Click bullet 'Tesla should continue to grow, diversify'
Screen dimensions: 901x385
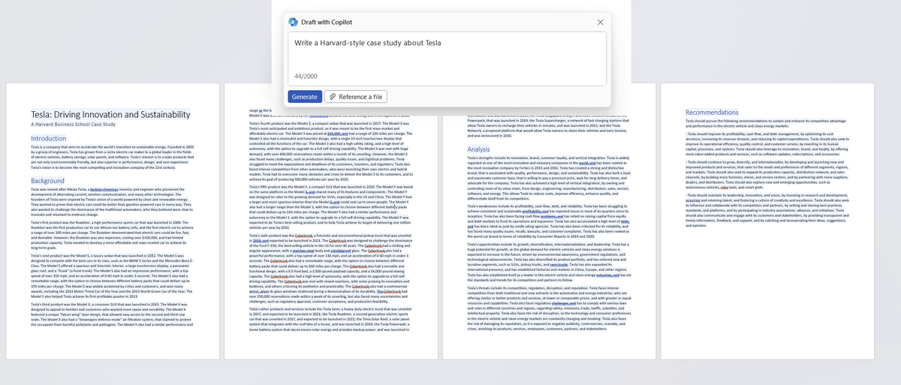point(767,175)
